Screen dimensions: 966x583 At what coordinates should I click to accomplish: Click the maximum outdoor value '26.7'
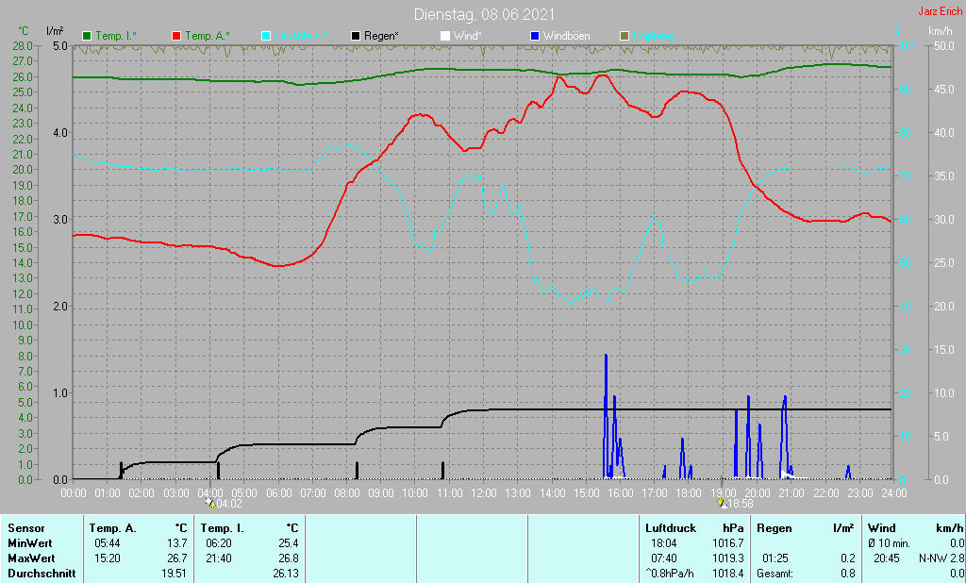point(176,558)
